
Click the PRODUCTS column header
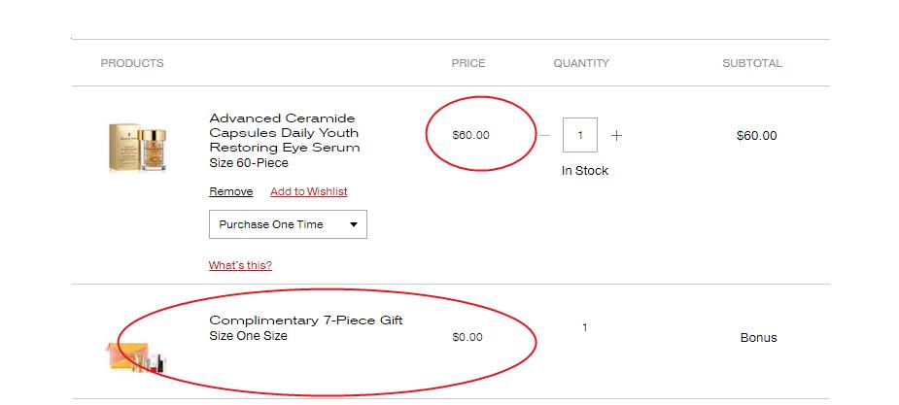pyautogui.click(x=132, y=63)
